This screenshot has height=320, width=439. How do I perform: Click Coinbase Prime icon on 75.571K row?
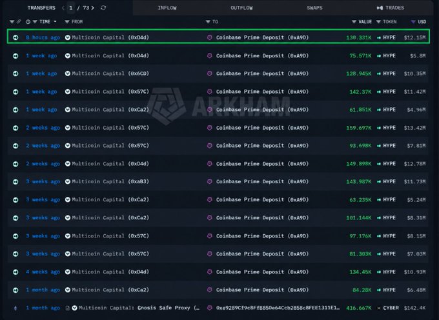click(x=209, y=55)
